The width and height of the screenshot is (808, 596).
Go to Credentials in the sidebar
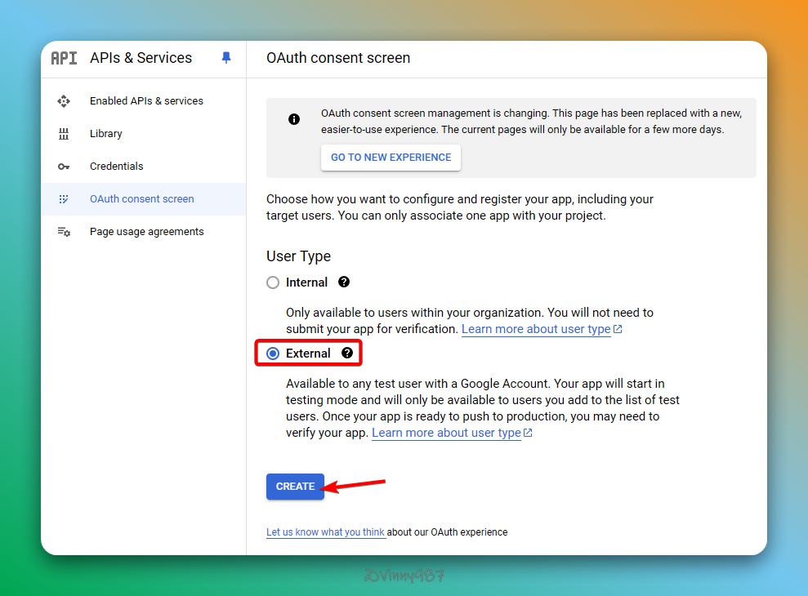click(x=116, y=167)
